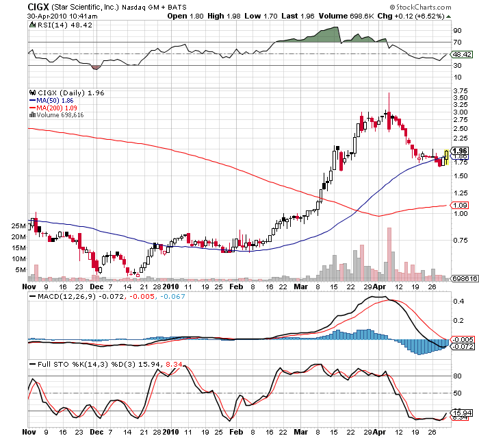Click the MACD(12,26,9) panel label

66,296
